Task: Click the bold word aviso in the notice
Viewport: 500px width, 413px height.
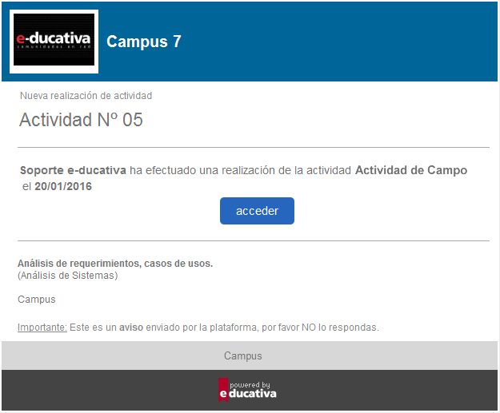Action: pos(131,328)
